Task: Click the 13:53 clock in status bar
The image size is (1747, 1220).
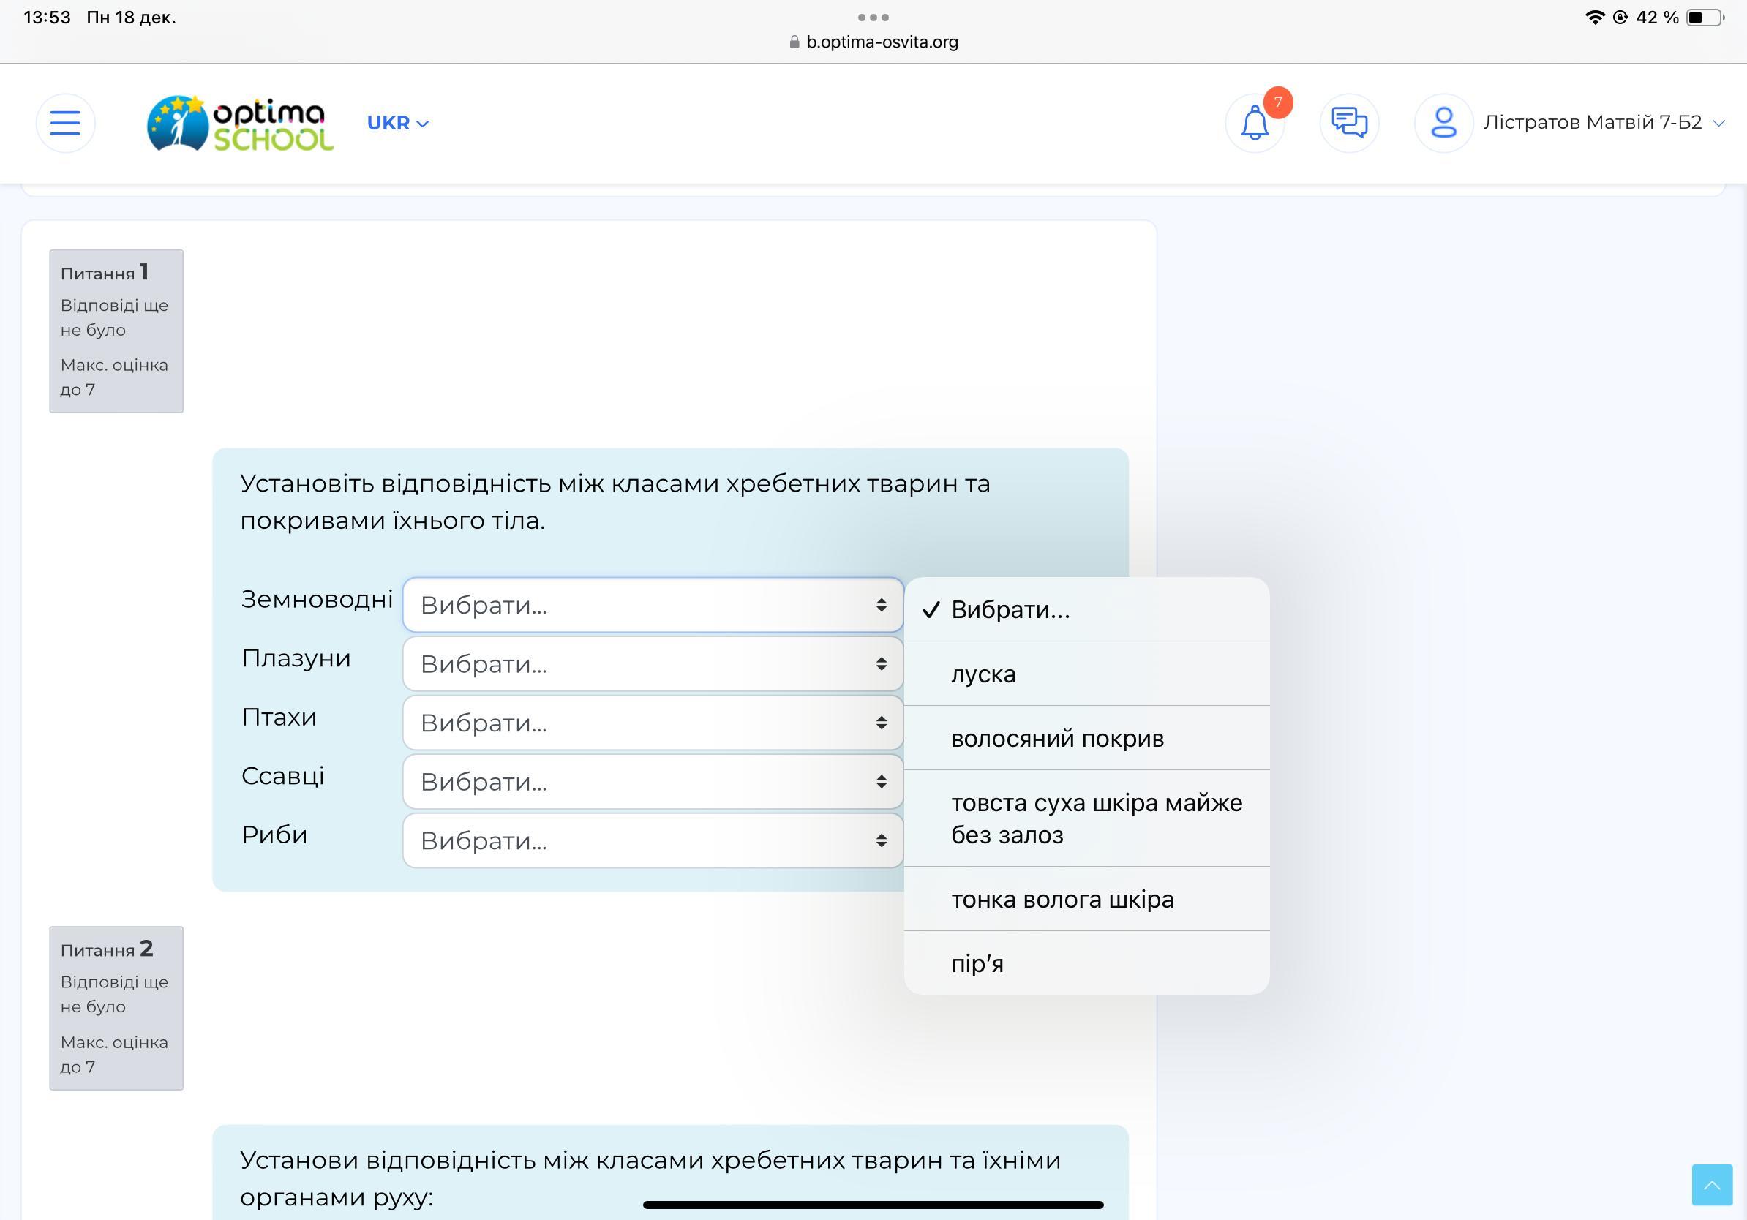Action: [47, 17]
